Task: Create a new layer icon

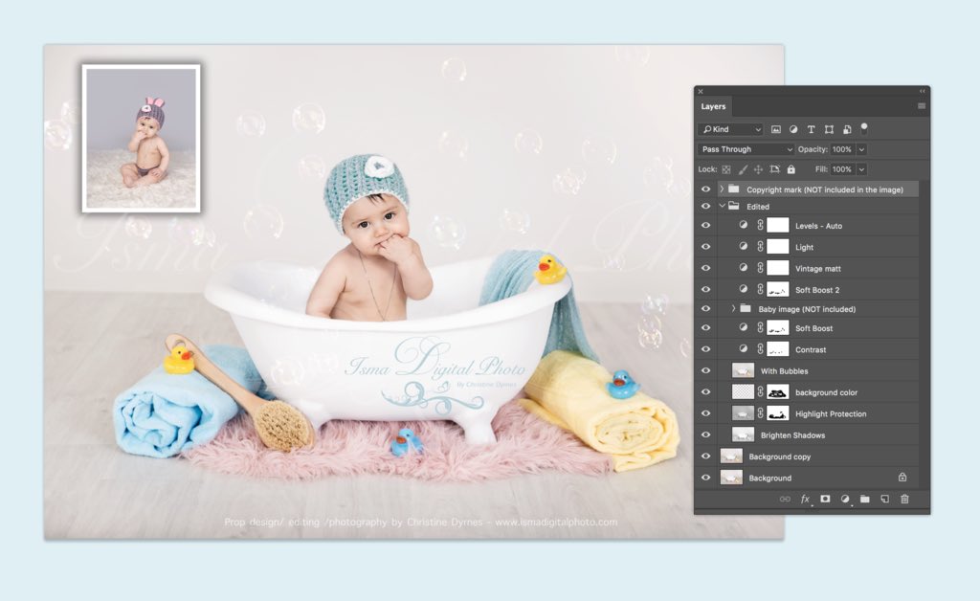Action: click(x=885, y=499)
